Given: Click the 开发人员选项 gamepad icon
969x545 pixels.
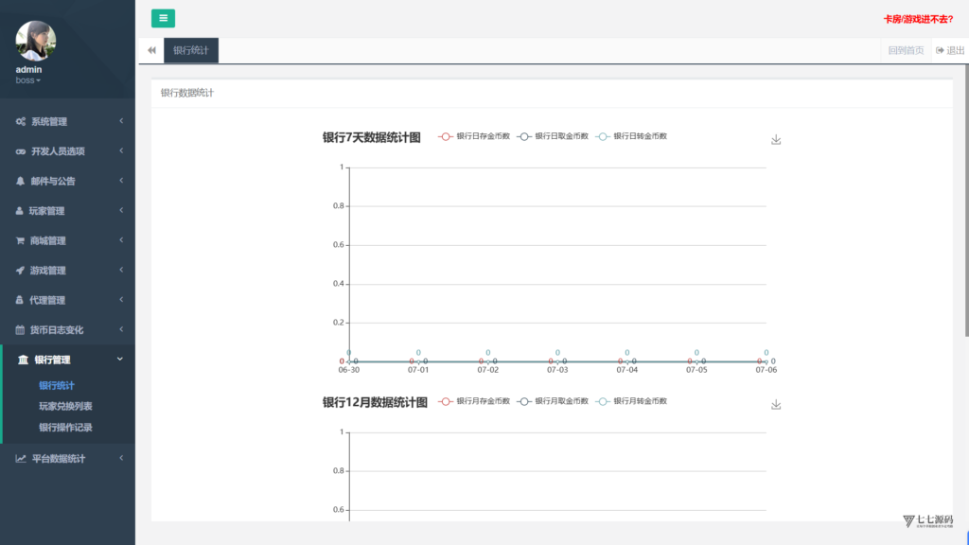Looking at the screenshot, I should click(x=21, y=151).
